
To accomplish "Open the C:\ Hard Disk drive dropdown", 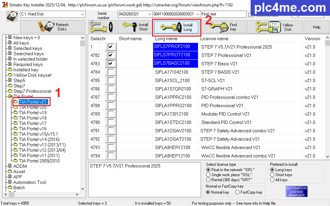I will (x=83, y=14).
